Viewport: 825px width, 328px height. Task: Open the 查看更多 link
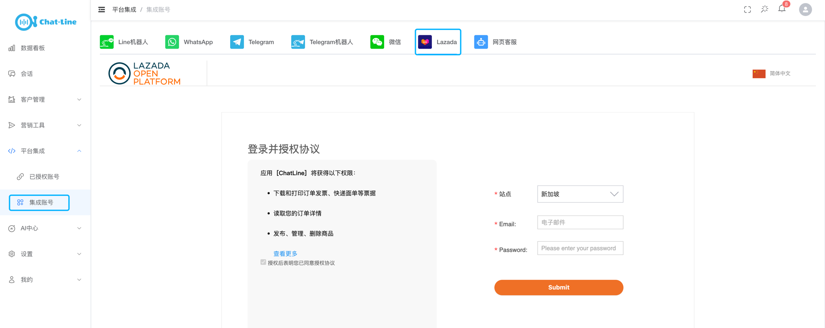tap(285, 254)
